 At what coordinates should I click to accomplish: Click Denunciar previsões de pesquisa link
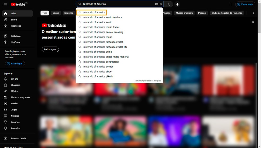(148, 81)
